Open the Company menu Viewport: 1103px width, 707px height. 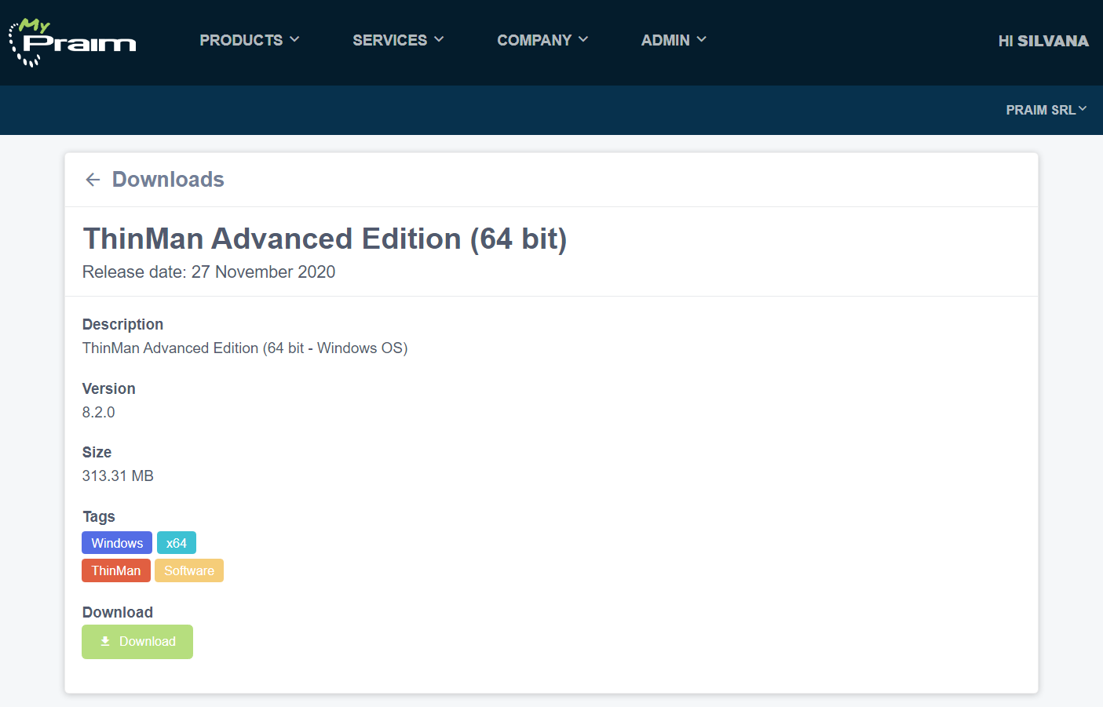point(542,40)
